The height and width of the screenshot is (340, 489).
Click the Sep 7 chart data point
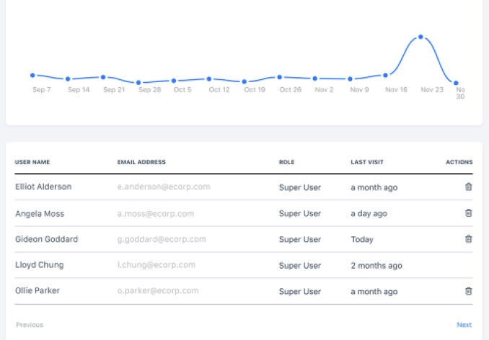pos(32,75)
